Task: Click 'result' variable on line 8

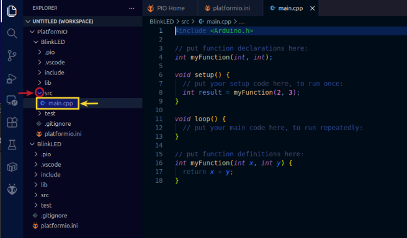Action: (210, 92)
